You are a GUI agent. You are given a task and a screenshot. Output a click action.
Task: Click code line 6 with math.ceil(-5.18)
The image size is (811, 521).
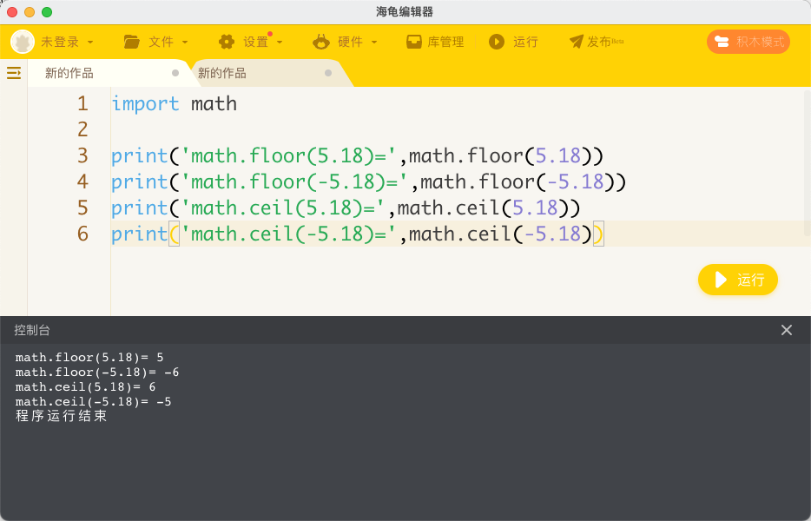click(x=358, y=234)
